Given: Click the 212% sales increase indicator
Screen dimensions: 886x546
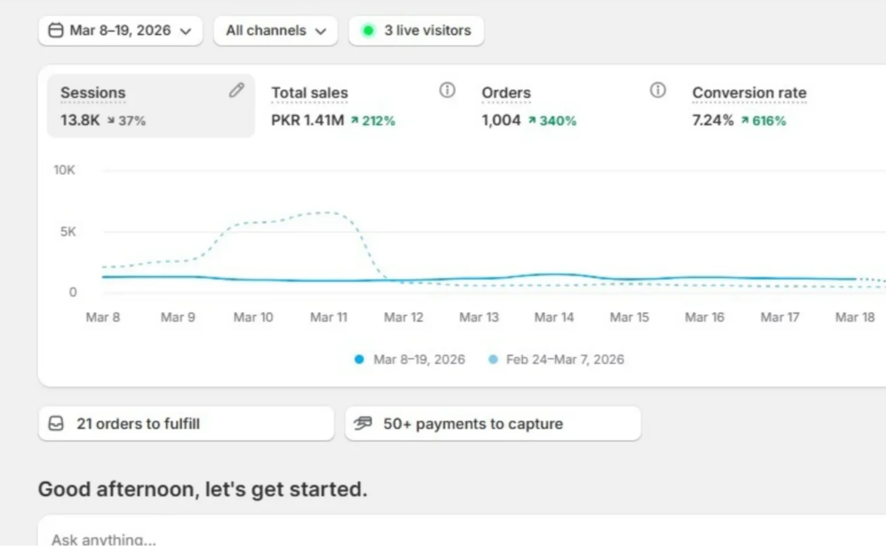Looking at the screenshot, I should point(373,121).
